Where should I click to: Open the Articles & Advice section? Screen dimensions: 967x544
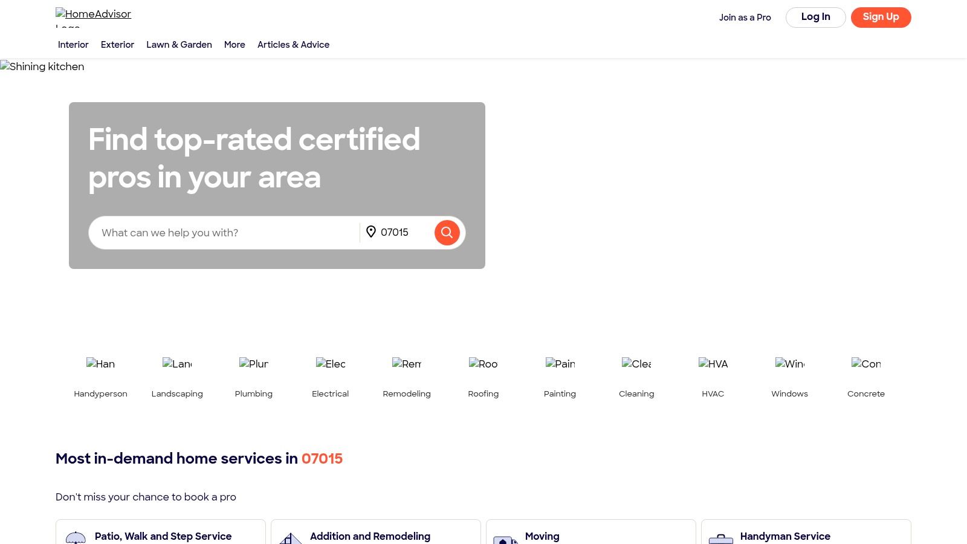293,45
